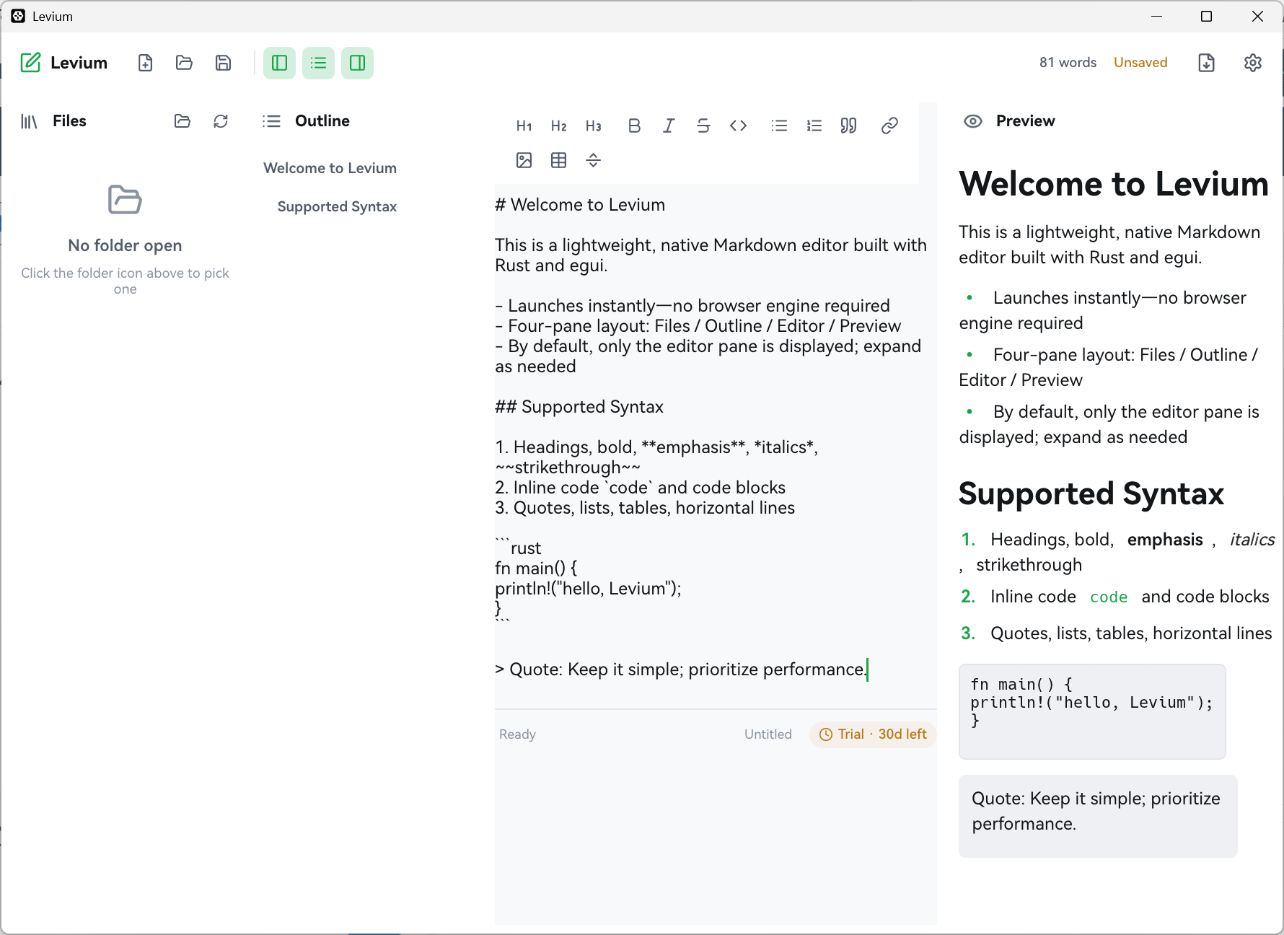Insert an image
This screenshot has width=1284, height=935.
(x=524, y=160)
